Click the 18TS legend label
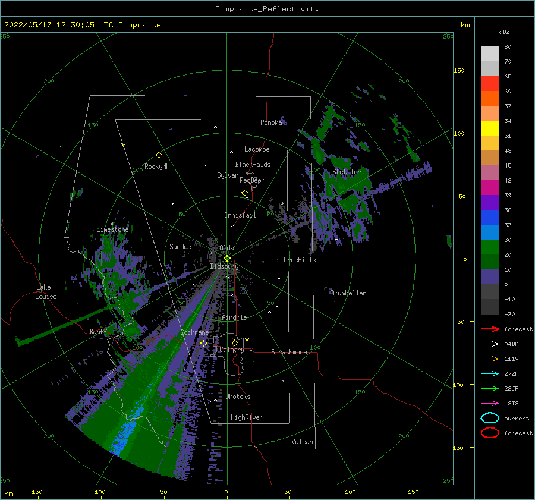 coord(511,404)
